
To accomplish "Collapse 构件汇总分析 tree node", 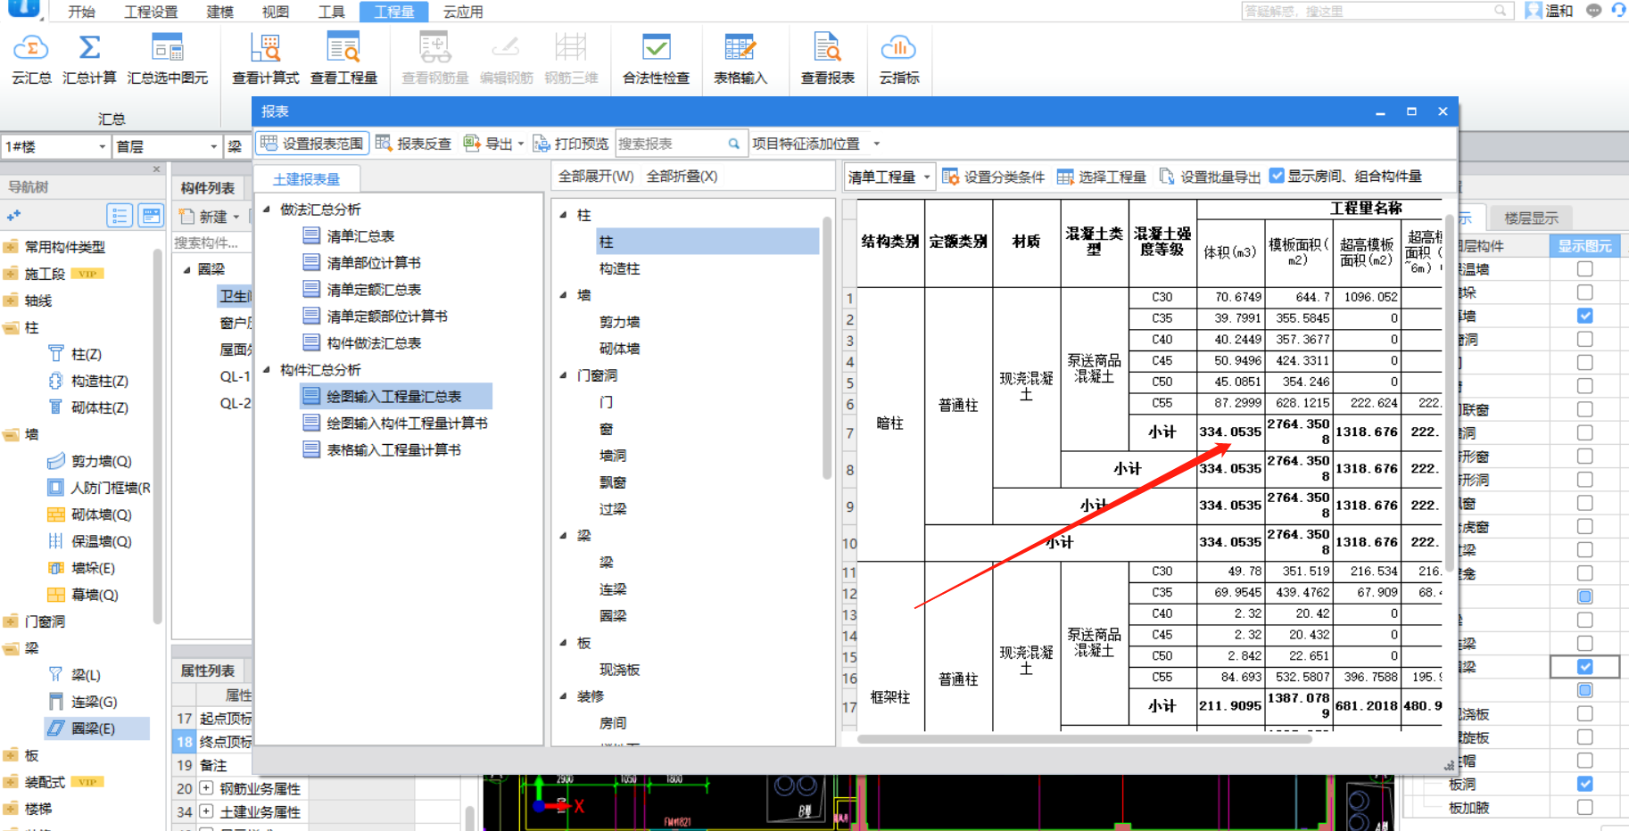I will pyautogui.click(x=267, y=370).
